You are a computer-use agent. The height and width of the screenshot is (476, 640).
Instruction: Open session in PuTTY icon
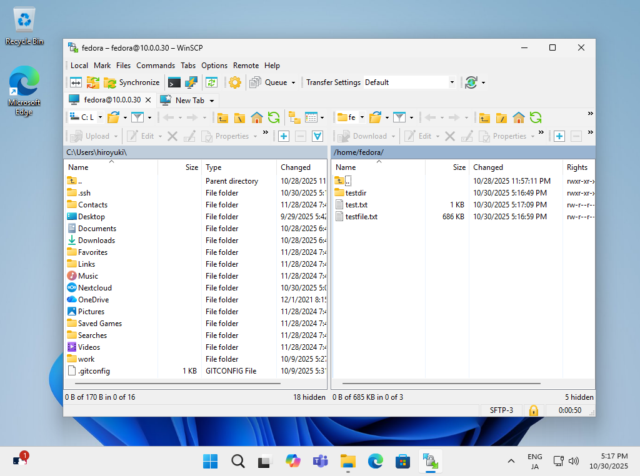point(191,82)
